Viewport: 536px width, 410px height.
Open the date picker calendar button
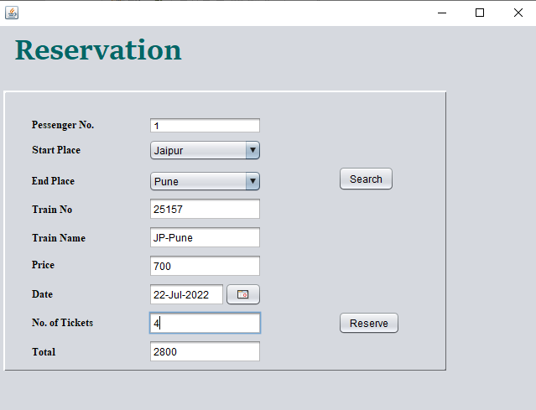point(243,294)
